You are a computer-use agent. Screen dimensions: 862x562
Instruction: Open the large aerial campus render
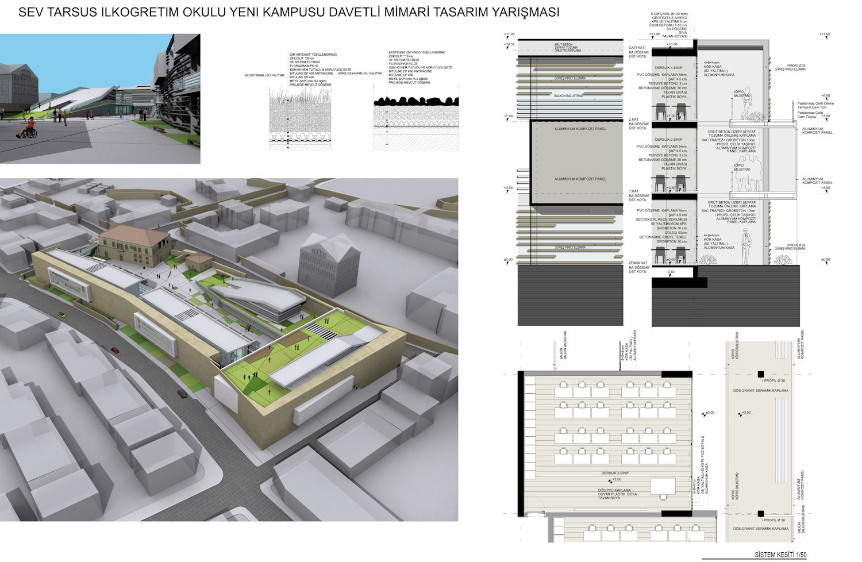point(229,349)
